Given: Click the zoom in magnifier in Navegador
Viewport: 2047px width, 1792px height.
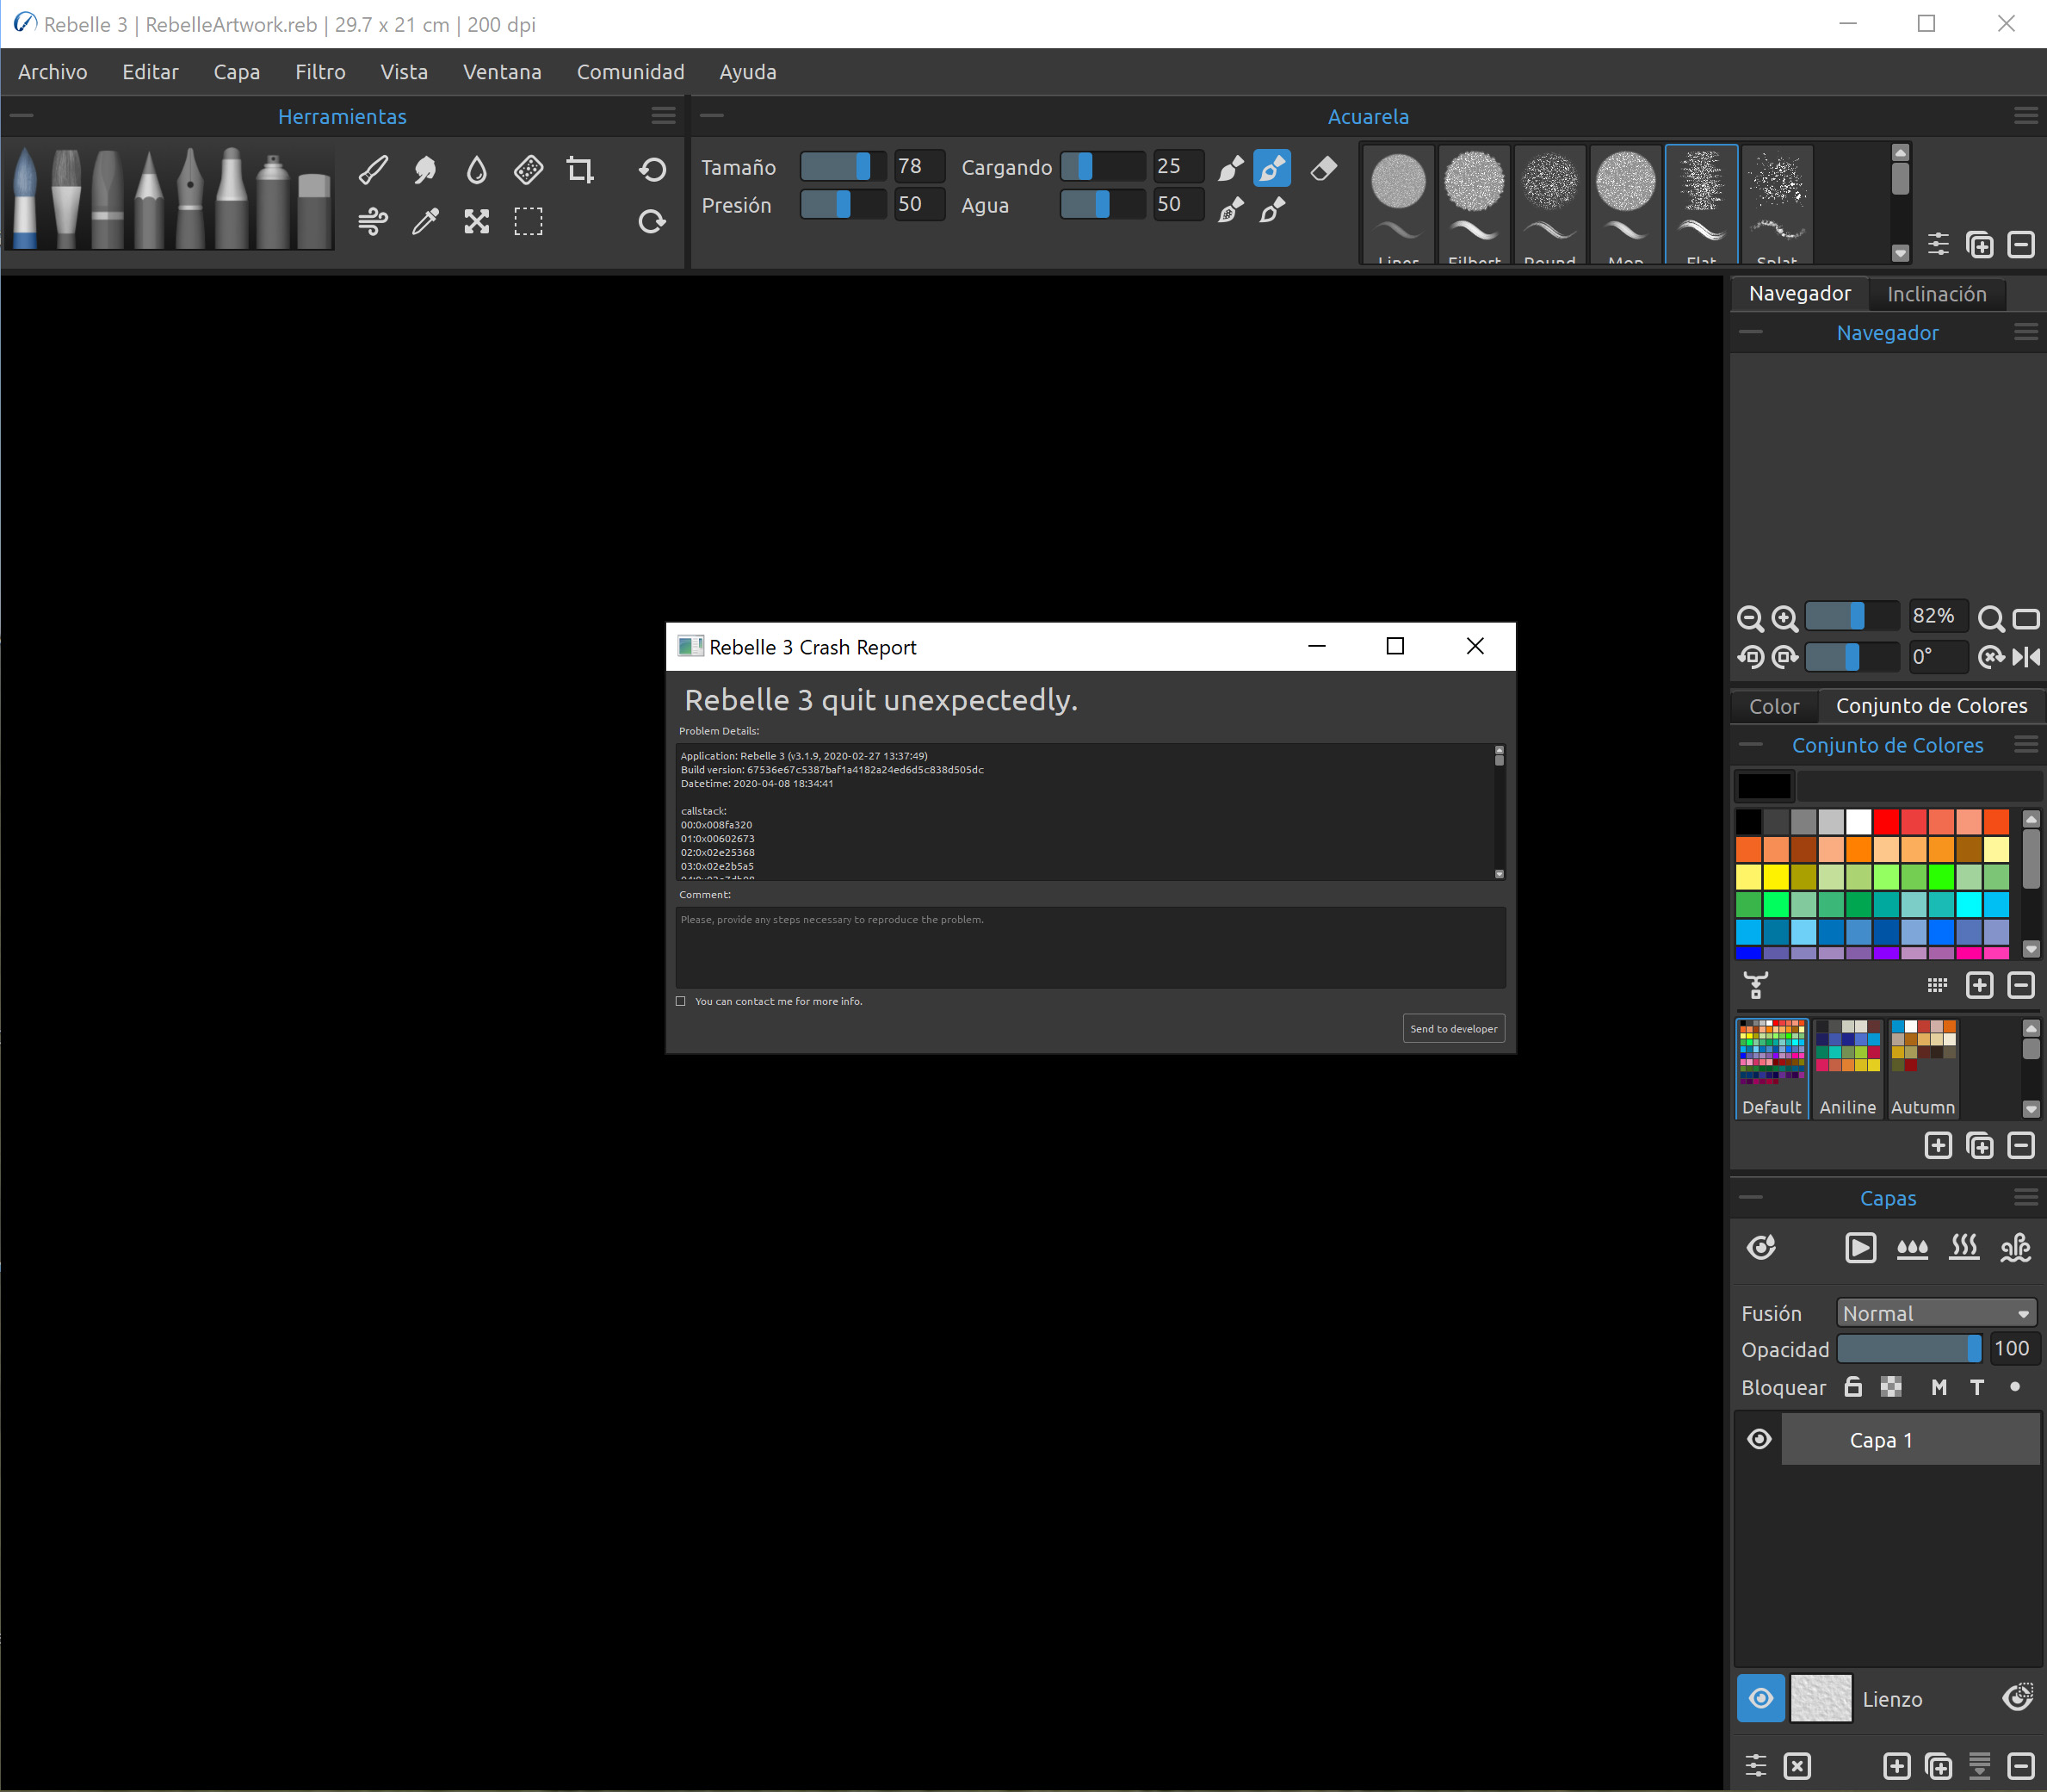Looking at the screenshot, I should 1785,619.
